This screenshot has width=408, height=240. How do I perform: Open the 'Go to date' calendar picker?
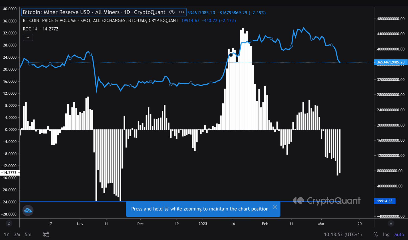coord(46,234)
